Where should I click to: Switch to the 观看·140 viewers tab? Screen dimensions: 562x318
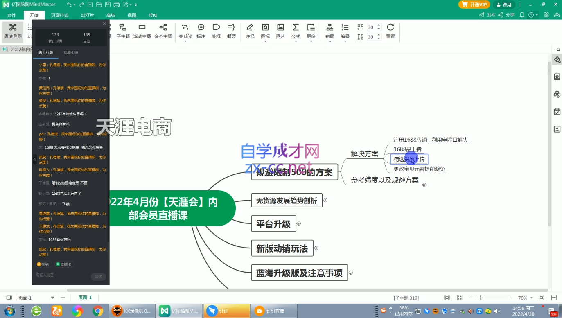pyautogui.click(x=71, y=52)
